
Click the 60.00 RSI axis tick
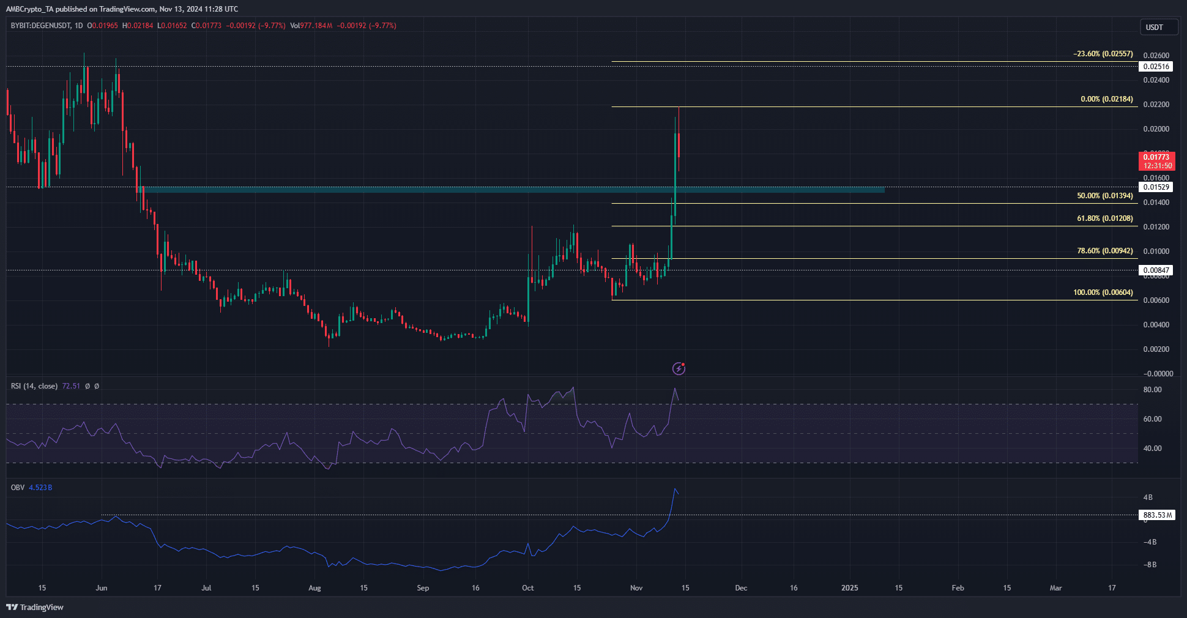coord(1152,419)
